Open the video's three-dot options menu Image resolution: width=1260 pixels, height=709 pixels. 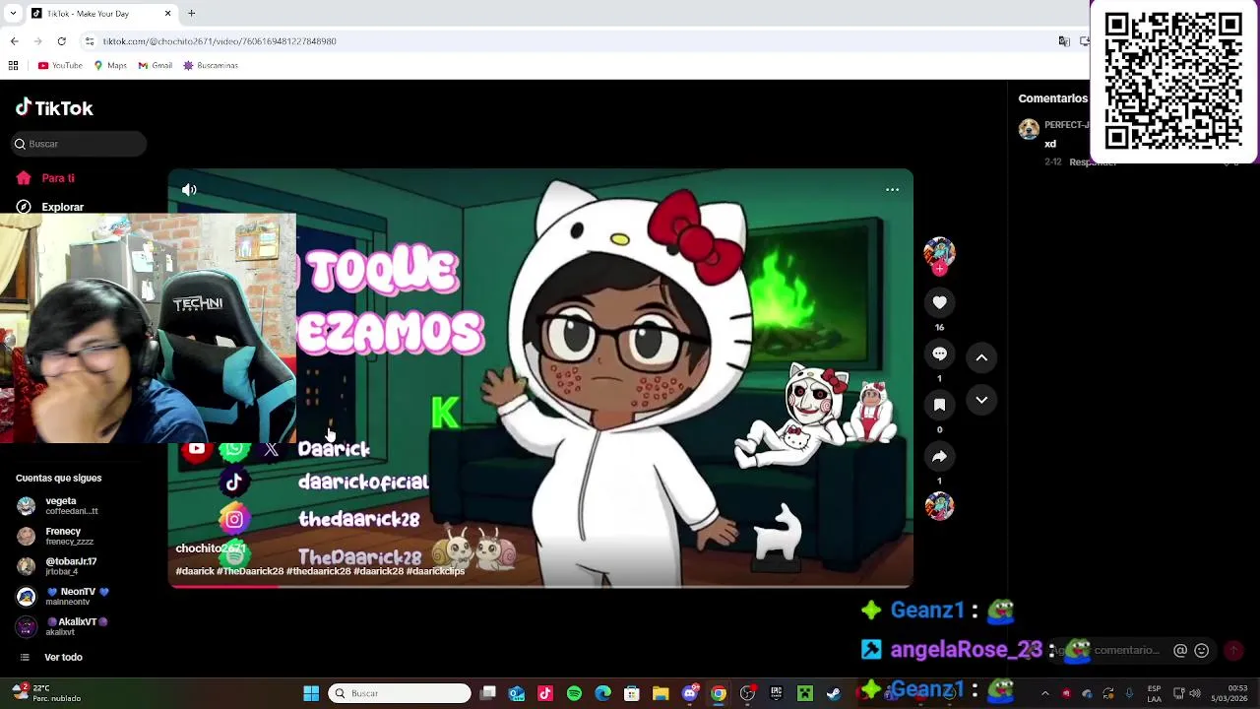click(x=892, y=190)
